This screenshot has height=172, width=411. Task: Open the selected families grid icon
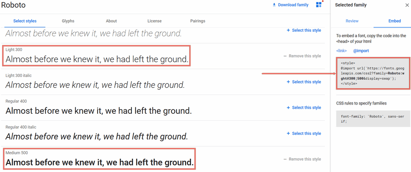point(319,5)
